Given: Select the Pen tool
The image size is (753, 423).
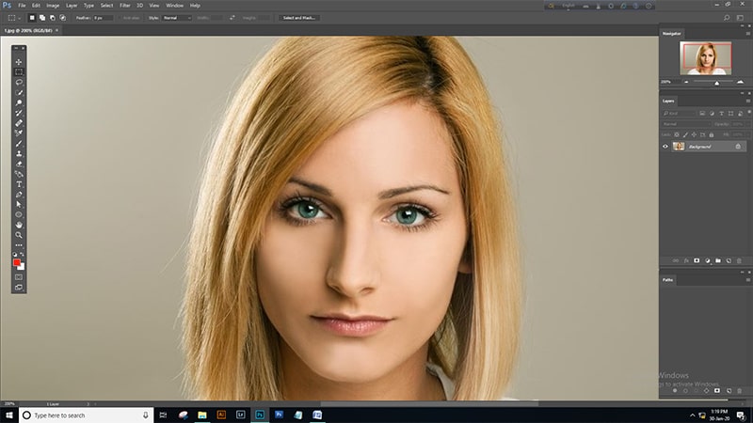Looking at the screenshot, I should point(19,195).
